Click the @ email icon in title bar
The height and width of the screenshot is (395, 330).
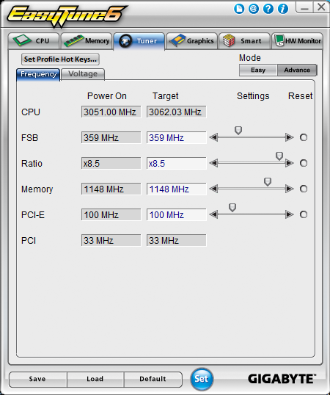[254, 9]
